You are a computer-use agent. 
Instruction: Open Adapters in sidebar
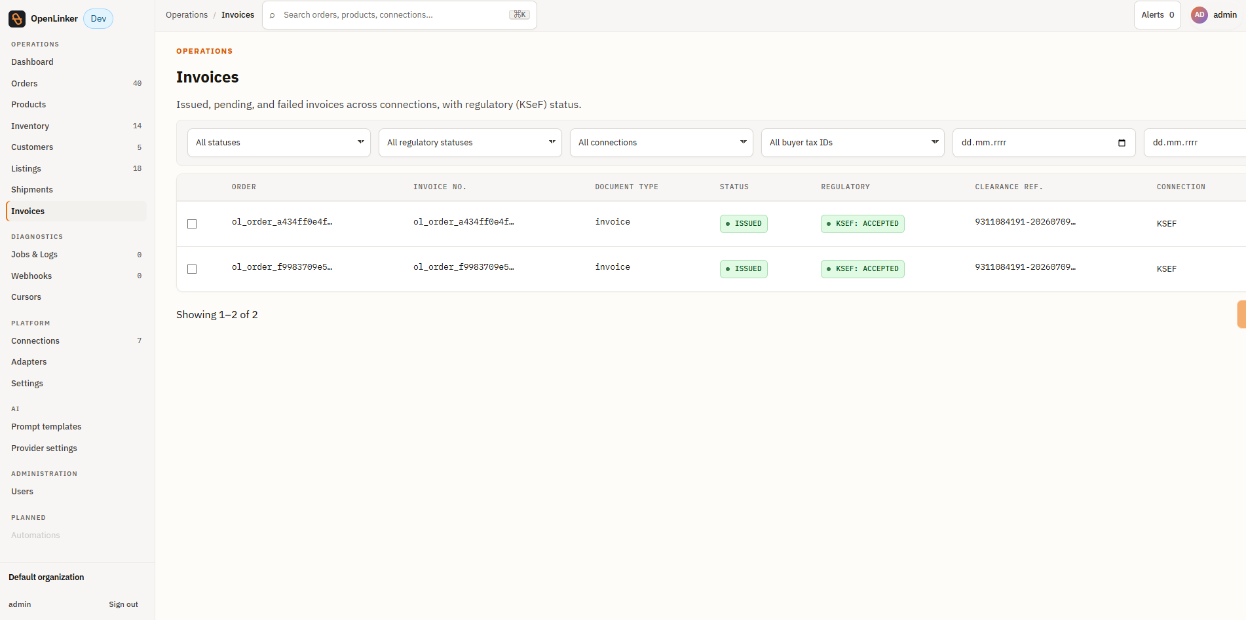click(76, 362)
